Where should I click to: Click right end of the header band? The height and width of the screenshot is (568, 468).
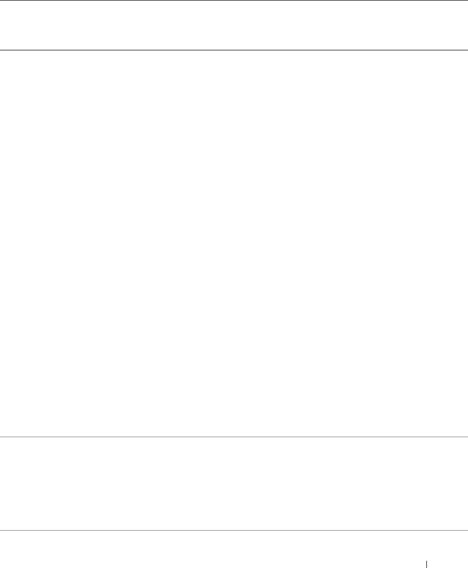point(452,25)
